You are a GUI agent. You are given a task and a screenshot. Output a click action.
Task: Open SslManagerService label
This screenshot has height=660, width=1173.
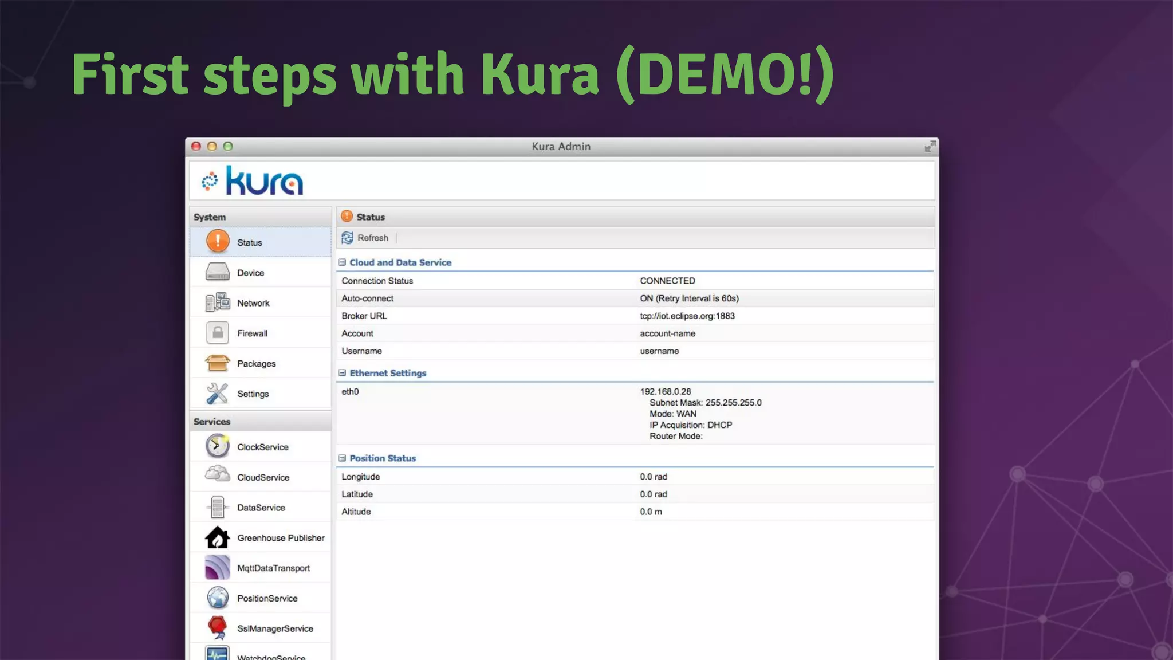click(x=275, y=629)
